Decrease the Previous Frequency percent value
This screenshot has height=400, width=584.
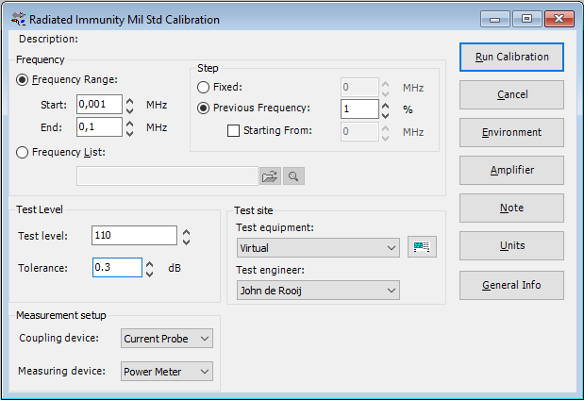(386, 115)
